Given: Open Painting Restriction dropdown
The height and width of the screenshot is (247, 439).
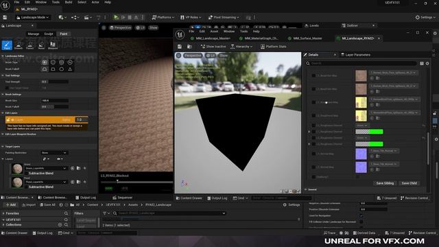Looking at the screenshot, I should [x=54, y=153].
